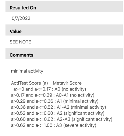Click the 'a>0.60 and a<=0.62' range text
124x136 pixels.
pos(32,119)
